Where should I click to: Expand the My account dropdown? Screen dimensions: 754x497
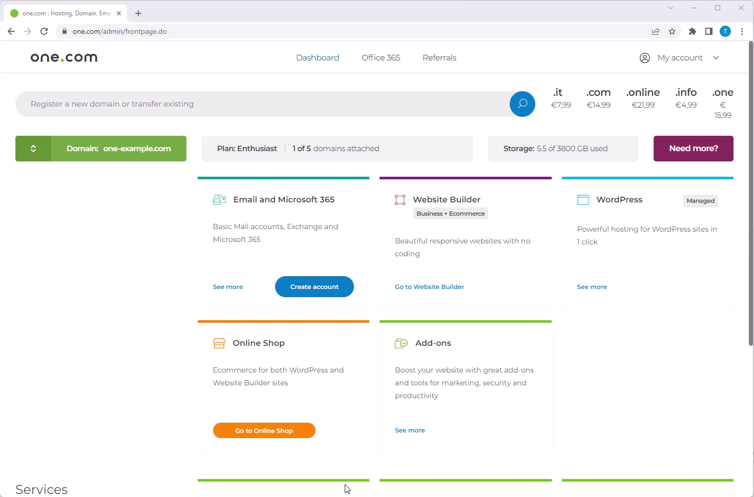680,58
